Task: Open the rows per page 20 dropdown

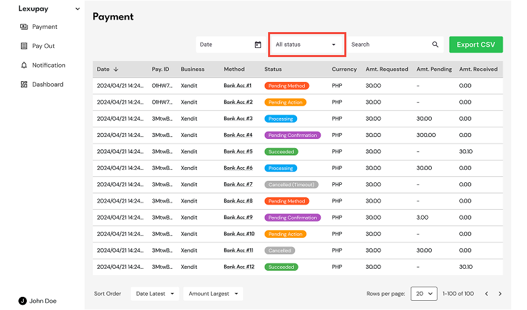Action: click(x=424, y=294)
